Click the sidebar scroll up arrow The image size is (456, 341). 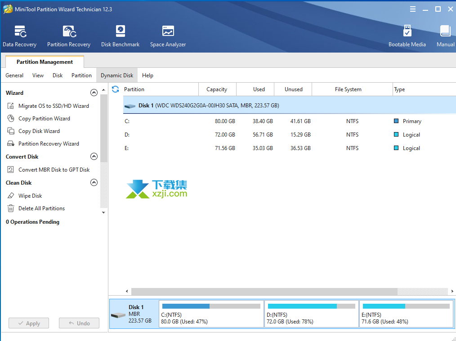click(x=103, y=90)
